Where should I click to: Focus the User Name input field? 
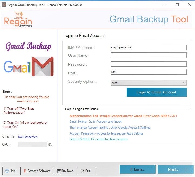tap(148, 55)
